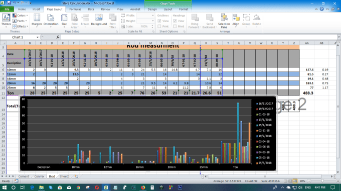
Task: Open the Themes gallery
Action: (x=6, y=21)
